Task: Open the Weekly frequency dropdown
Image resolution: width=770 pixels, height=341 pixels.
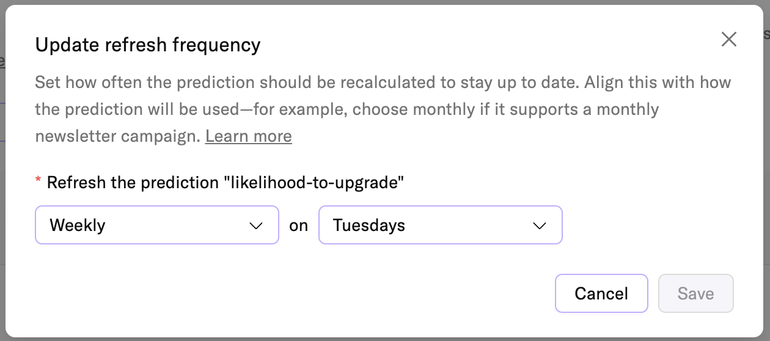Action: pos(157,226)
